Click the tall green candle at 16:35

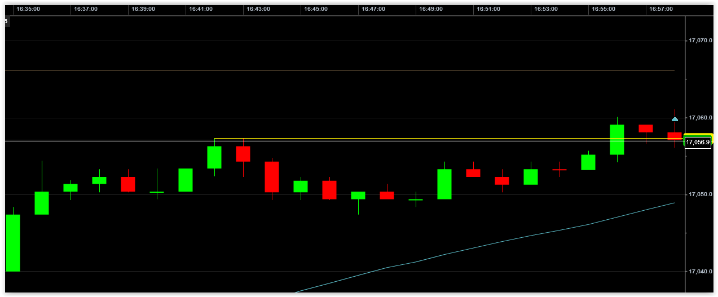tap(13, 243)
